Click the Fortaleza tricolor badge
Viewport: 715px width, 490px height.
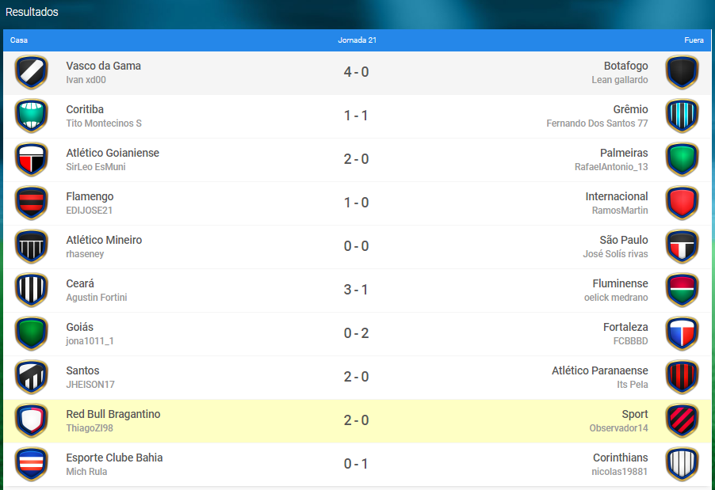click(x=682, y=334)
